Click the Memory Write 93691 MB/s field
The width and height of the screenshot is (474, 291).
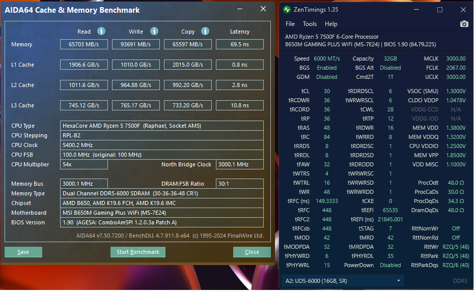136,44
